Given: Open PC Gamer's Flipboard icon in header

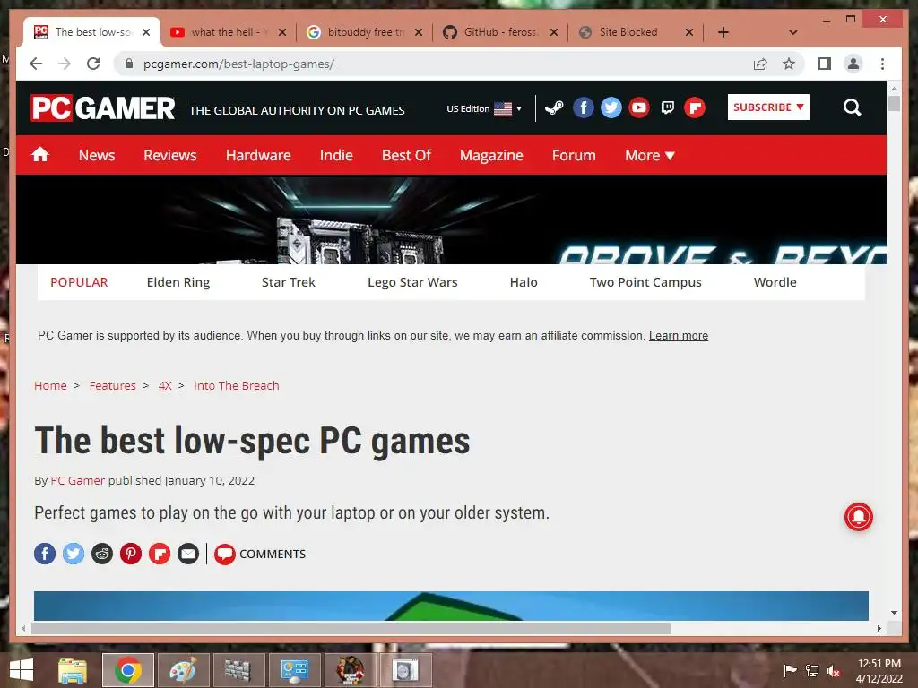Looking at the screenshot, I should [695, 107].
